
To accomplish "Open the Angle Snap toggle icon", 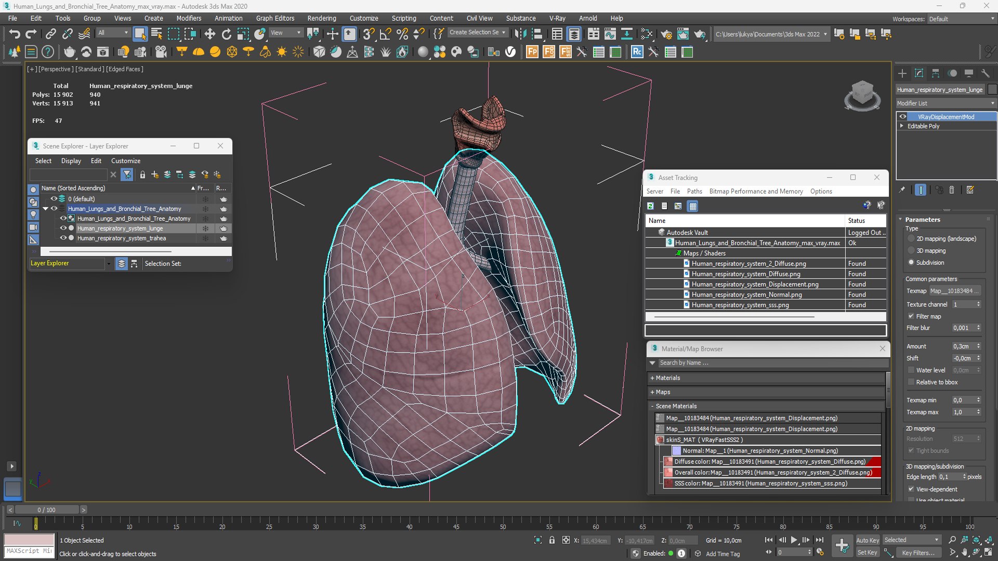I will coord(385,34).
